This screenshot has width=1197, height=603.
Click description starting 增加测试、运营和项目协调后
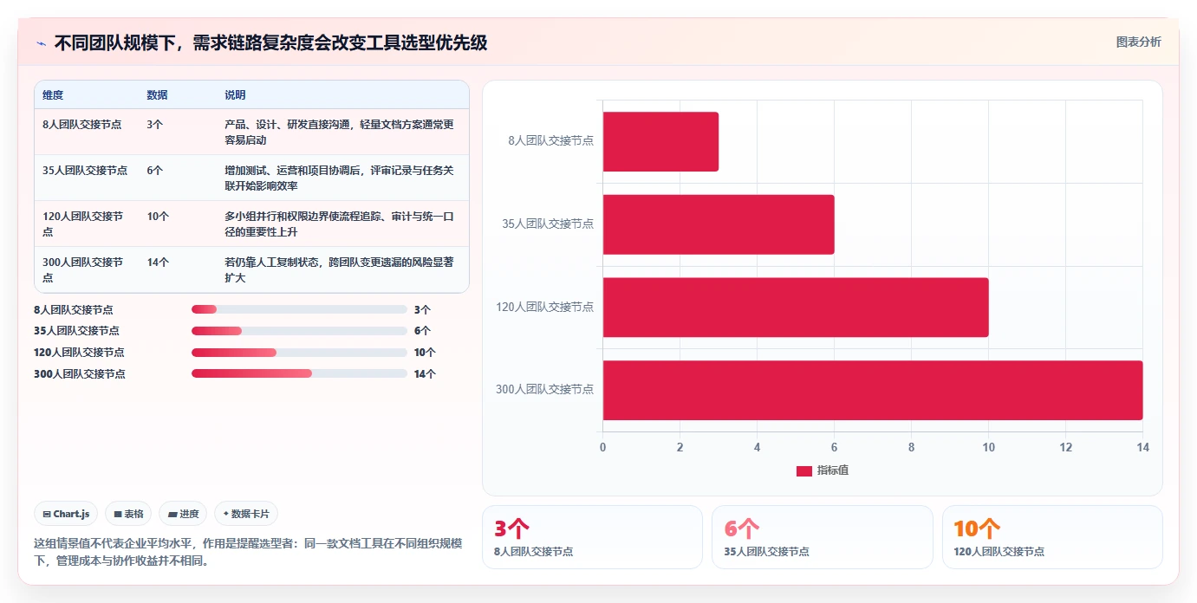pos(339,178)
